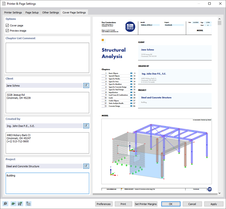This screenshot has height=209, width=226.
Task: Switch to the Other Settings tab
Action: [x=51, y=12]
